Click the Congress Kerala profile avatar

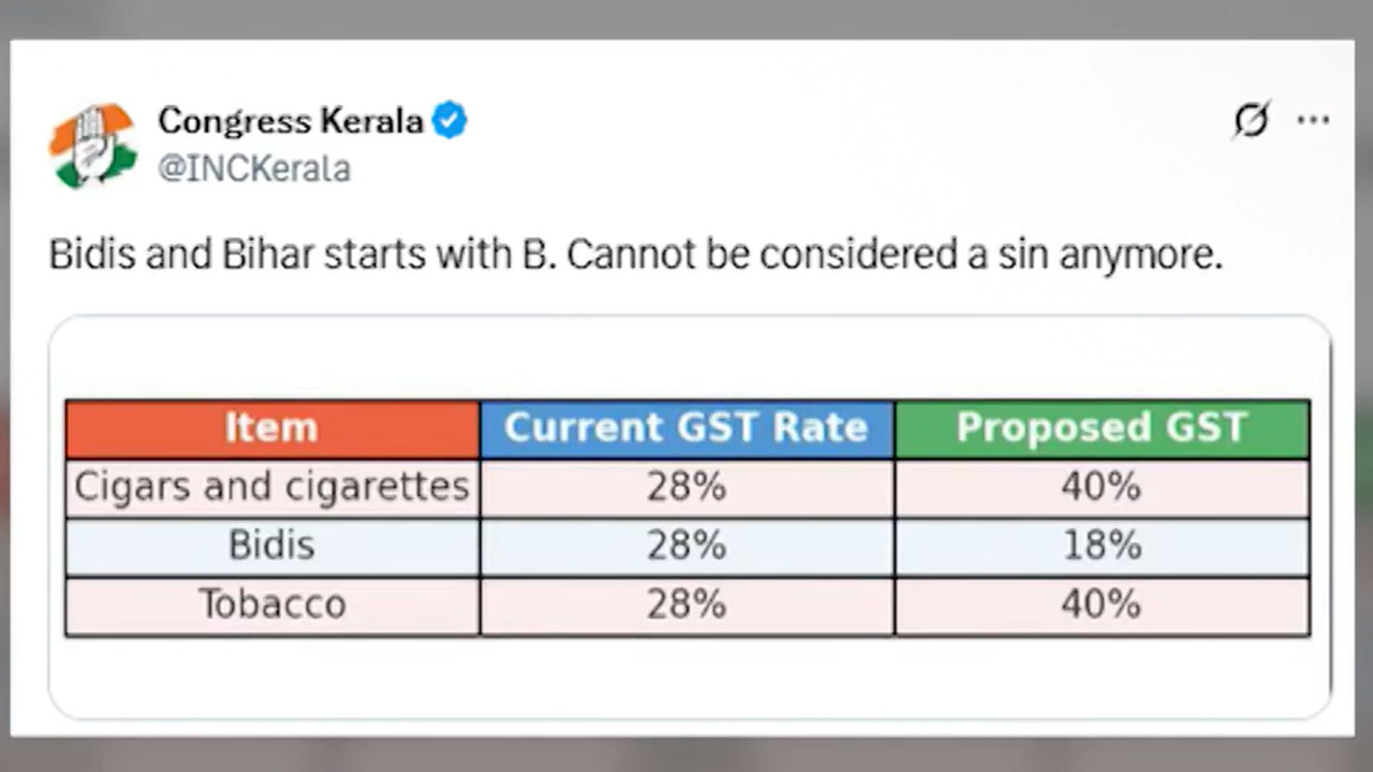point(93,146)
